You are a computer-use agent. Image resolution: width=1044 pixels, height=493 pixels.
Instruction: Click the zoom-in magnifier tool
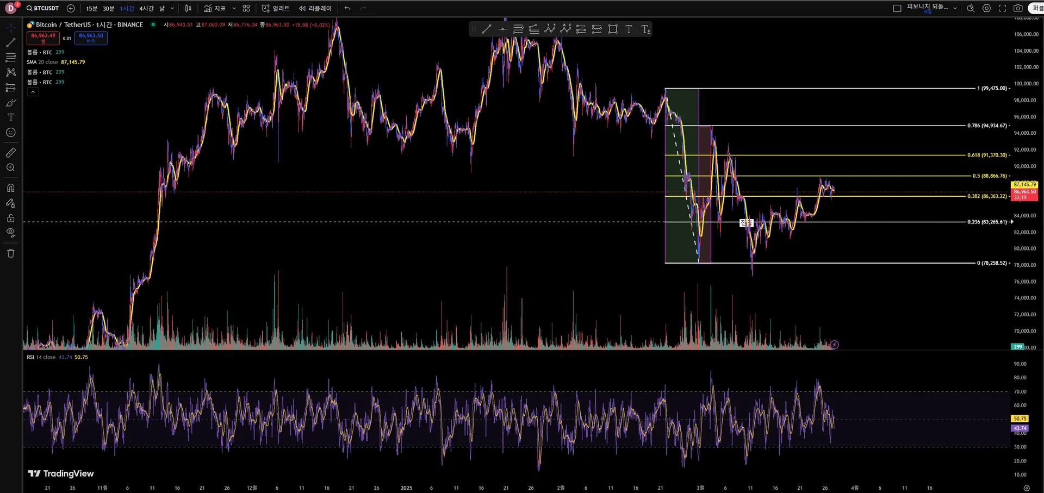(x=10, y=168)
